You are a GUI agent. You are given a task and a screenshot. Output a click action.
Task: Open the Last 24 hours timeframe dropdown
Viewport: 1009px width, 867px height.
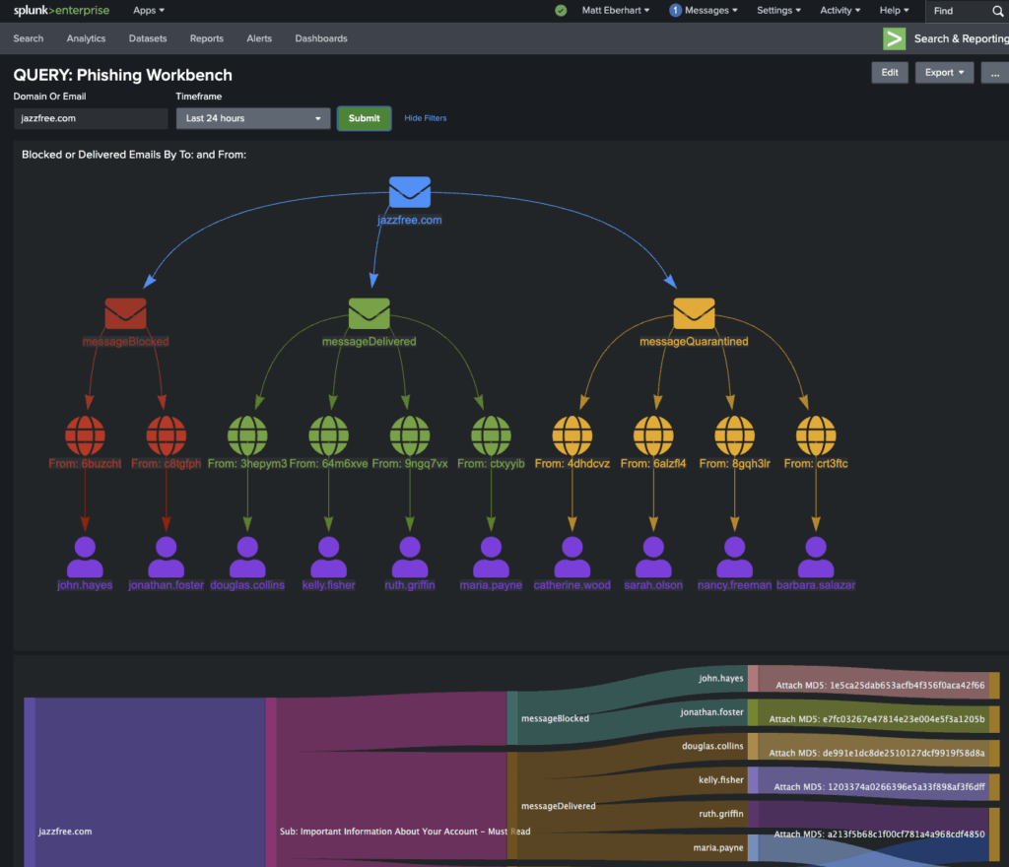(x=252, y=117)
